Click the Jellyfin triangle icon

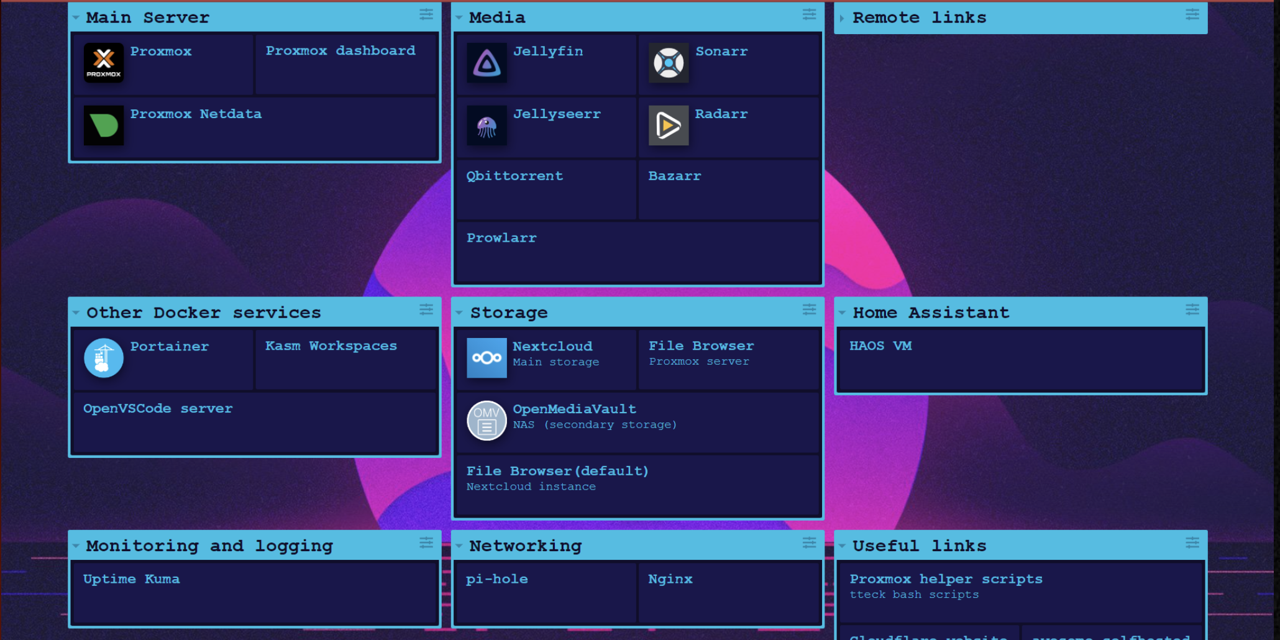[x=487, y=63]
